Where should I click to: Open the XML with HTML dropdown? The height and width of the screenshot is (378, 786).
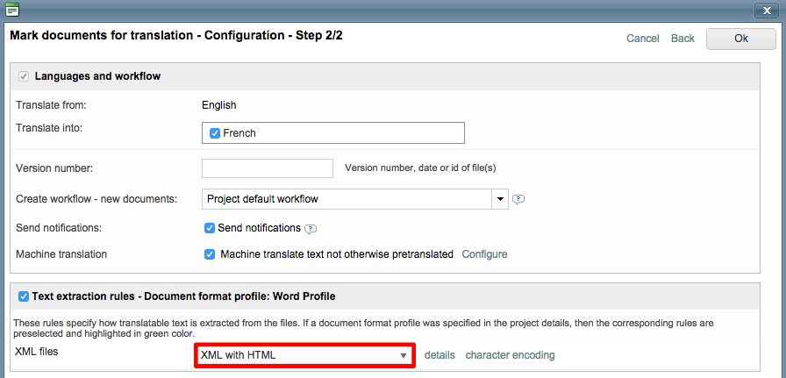point(304,355)
